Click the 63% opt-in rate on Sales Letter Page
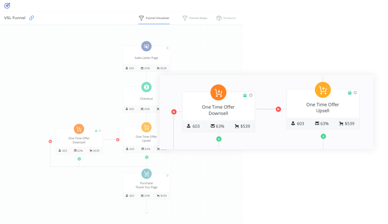Viewport: 388px width, 224px height. tap(145, 68)
